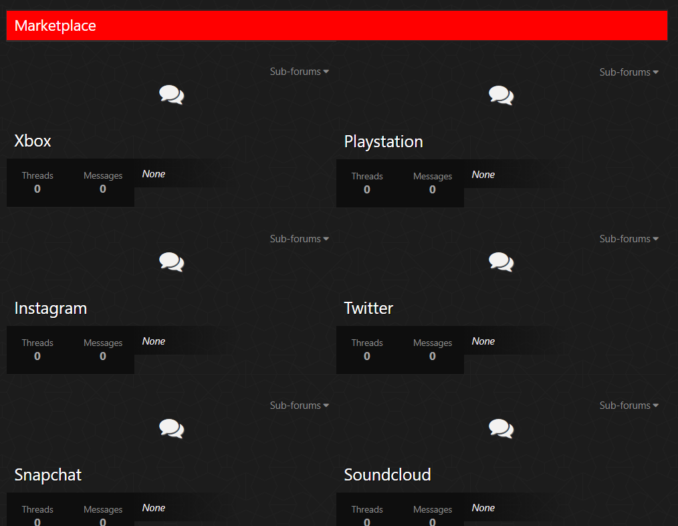Open the Twitter Sub-forums dropdown
678x526 pixels.
629,239
